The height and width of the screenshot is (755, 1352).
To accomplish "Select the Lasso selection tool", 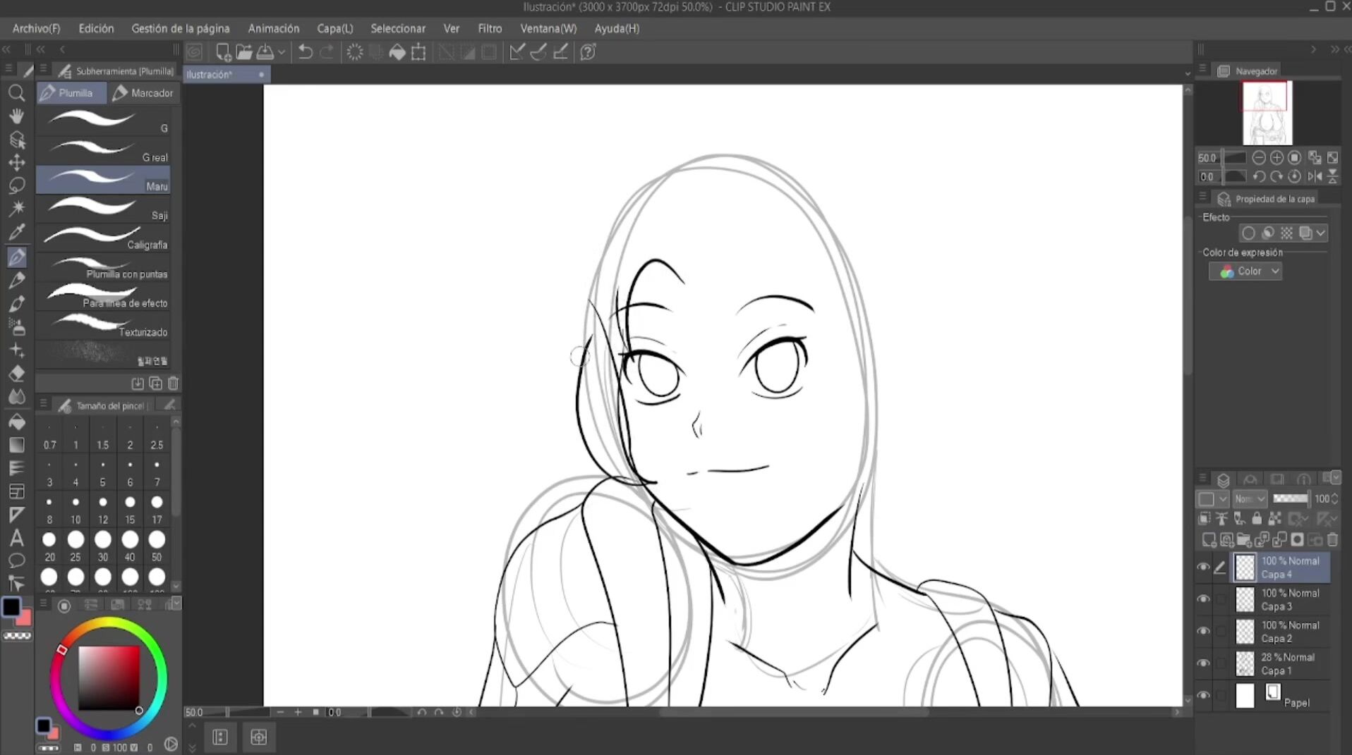I will tap(16, 185).
